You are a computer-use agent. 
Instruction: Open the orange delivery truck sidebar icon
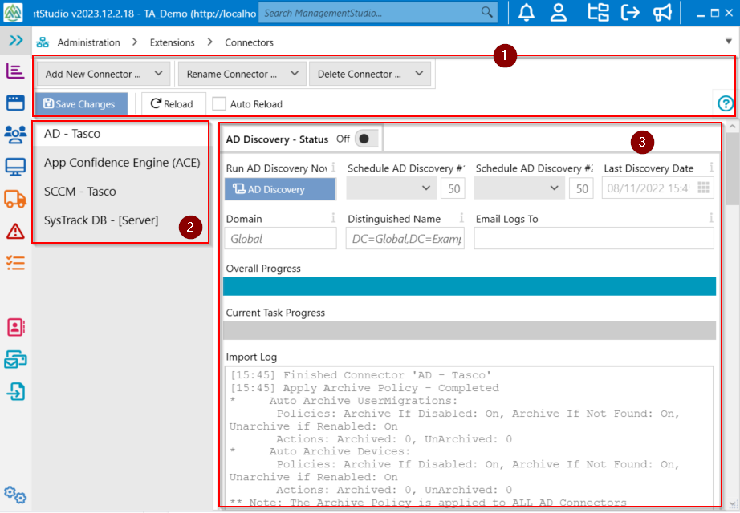click(15, 199)
